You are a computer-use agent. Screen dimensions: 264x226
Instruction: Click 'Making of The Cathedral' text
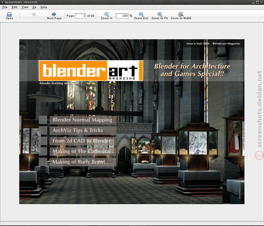point(82,151)
